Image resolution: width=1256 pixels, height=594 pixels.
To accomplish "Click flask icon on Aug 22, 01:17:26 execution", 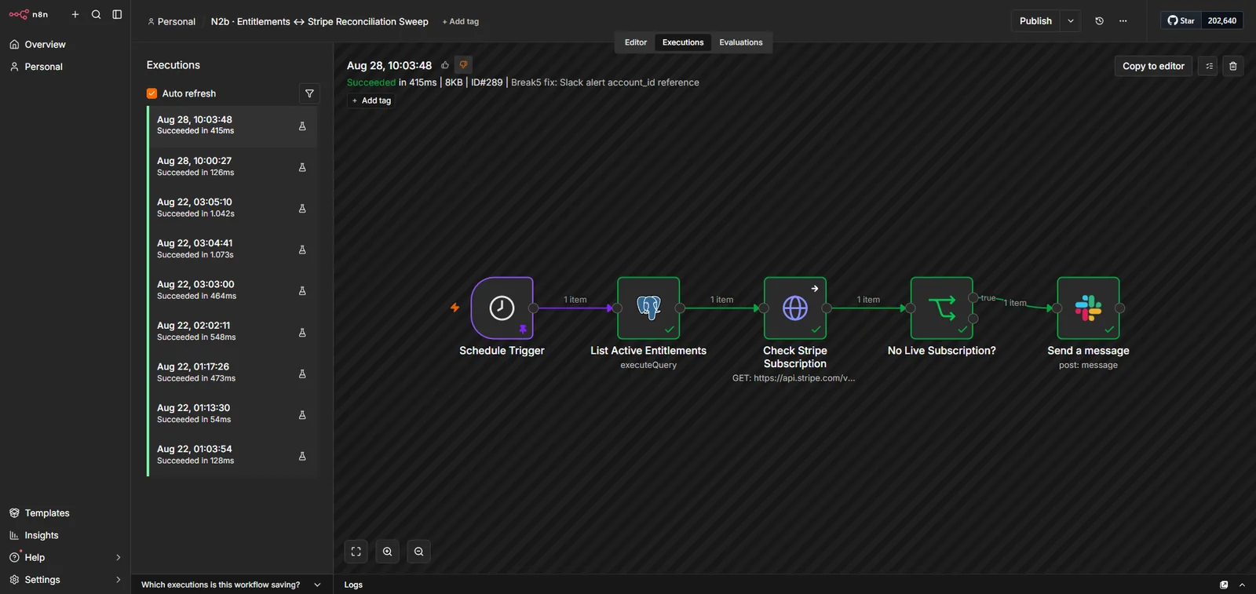I will (x=302, y=374).
